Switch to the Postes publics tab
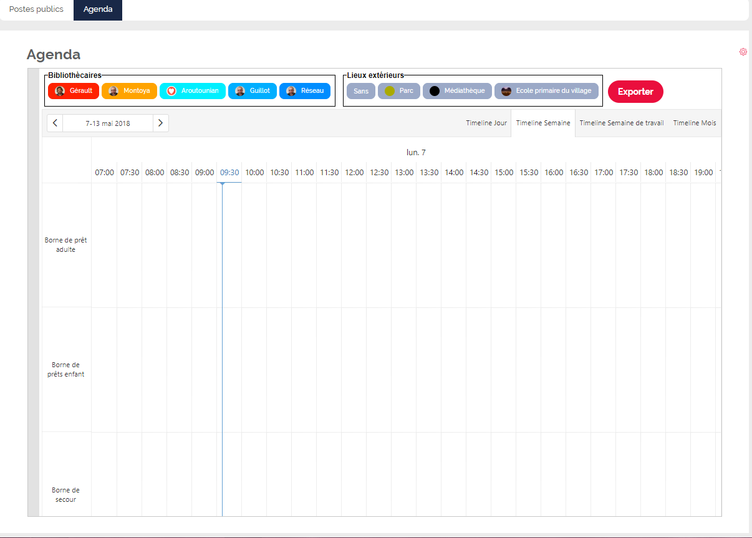Screen dimensions: 752x538 pos(36,9)
